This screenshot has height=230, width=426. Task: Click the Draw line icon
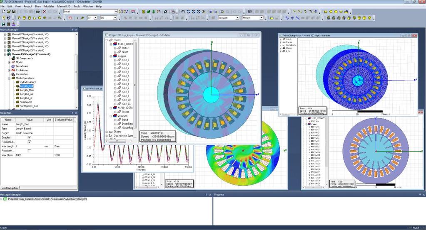click(294, 12)
